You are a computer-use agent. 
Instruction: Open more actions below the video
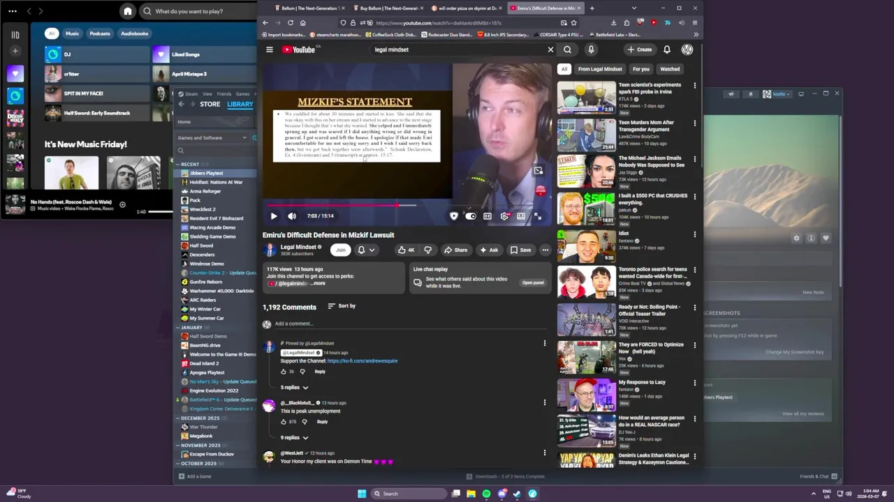545,250
